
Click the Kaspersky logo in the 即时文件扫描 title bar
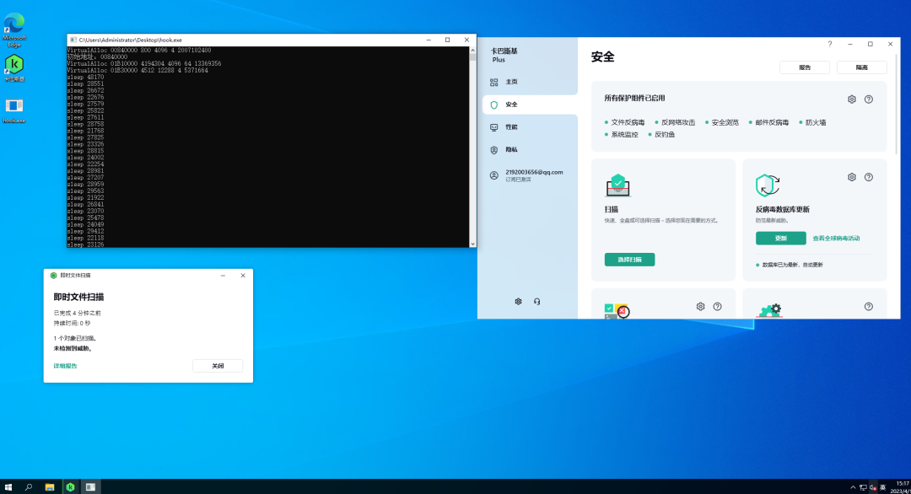[x=53, y=276]
